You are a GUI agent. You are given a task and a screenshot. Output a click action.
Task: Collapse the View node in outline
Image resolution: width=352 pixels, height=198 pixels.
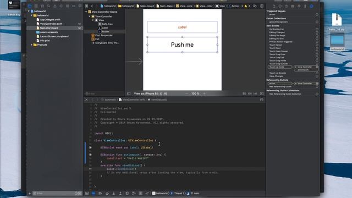(93, 20)
